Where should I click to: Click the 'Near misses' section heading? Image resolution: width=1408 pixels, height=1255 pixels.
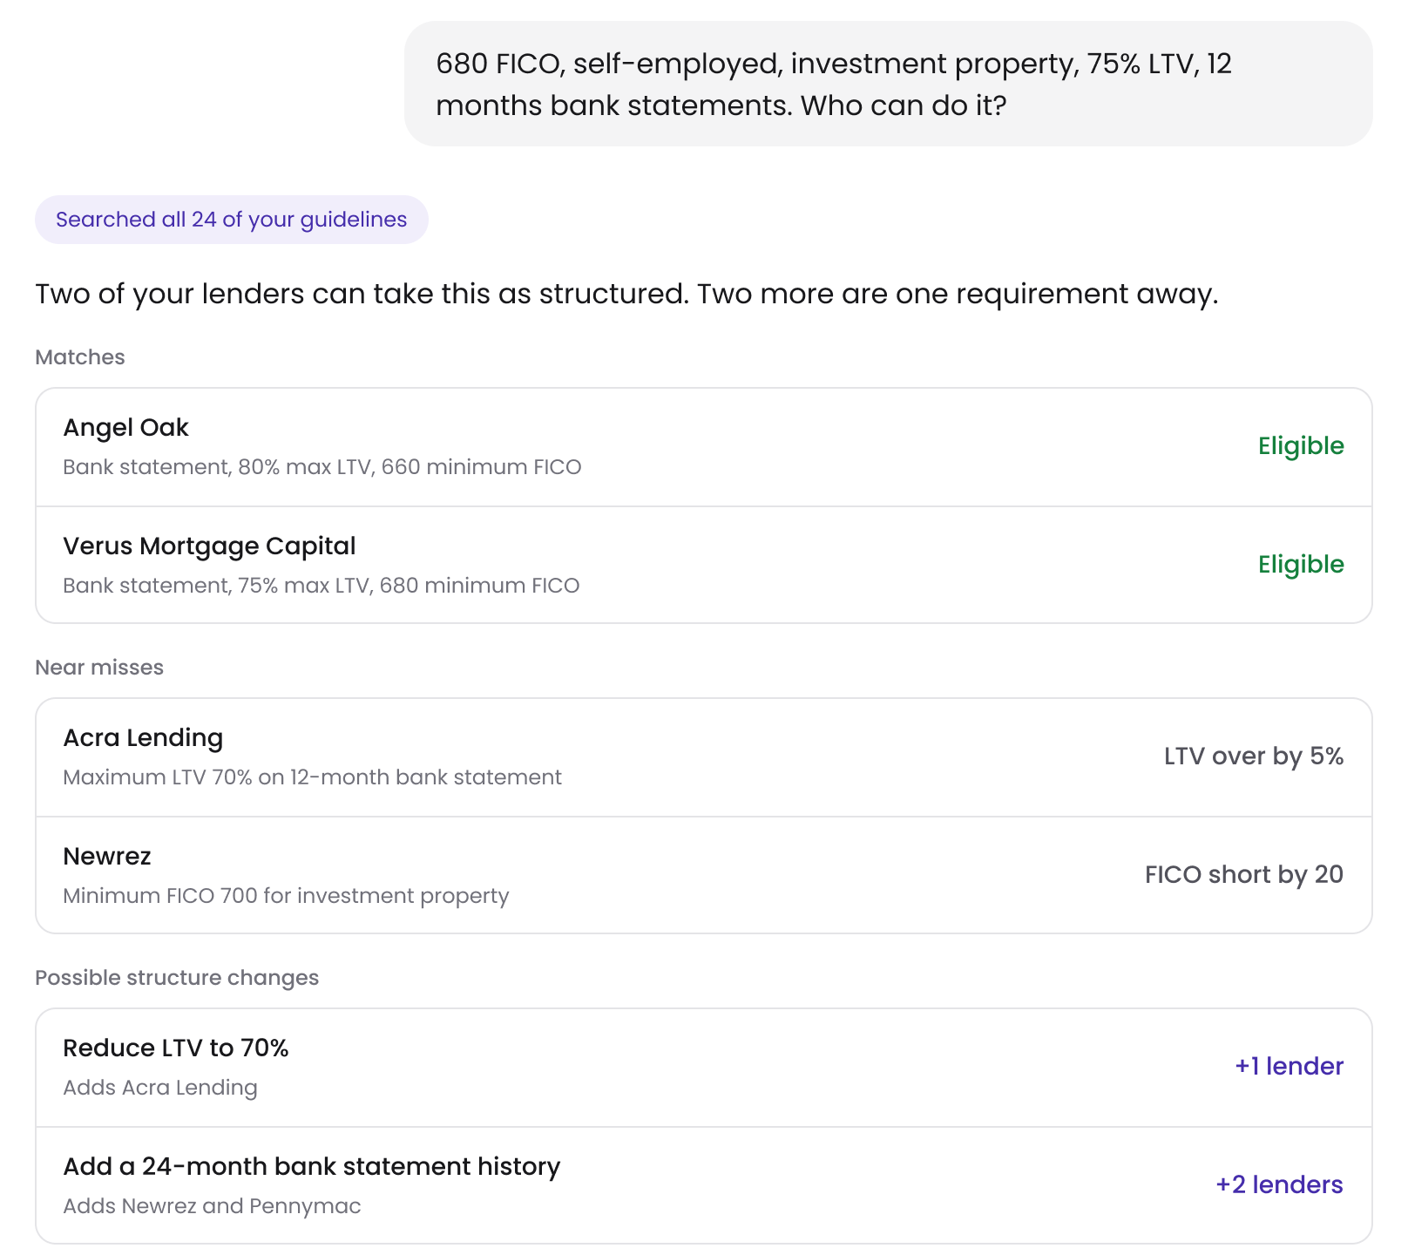point(99,668)
